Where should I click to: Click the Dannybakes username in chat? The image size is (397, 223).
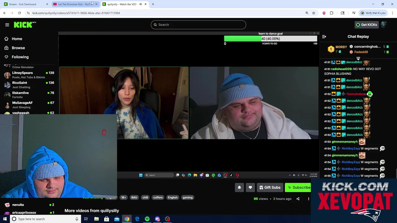(355, 94)
